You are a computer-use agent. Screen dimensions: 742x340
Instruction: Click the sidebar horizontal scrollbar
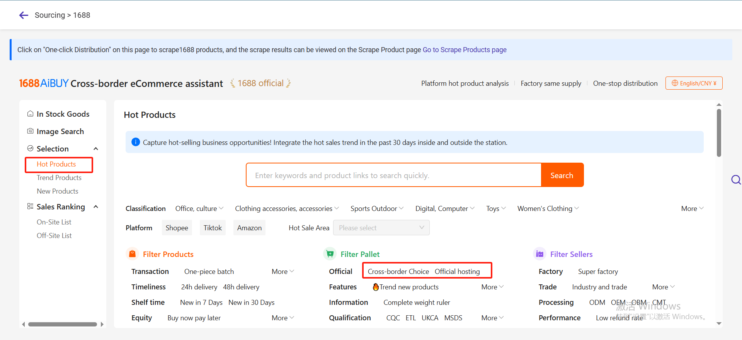tap(63, 324)
